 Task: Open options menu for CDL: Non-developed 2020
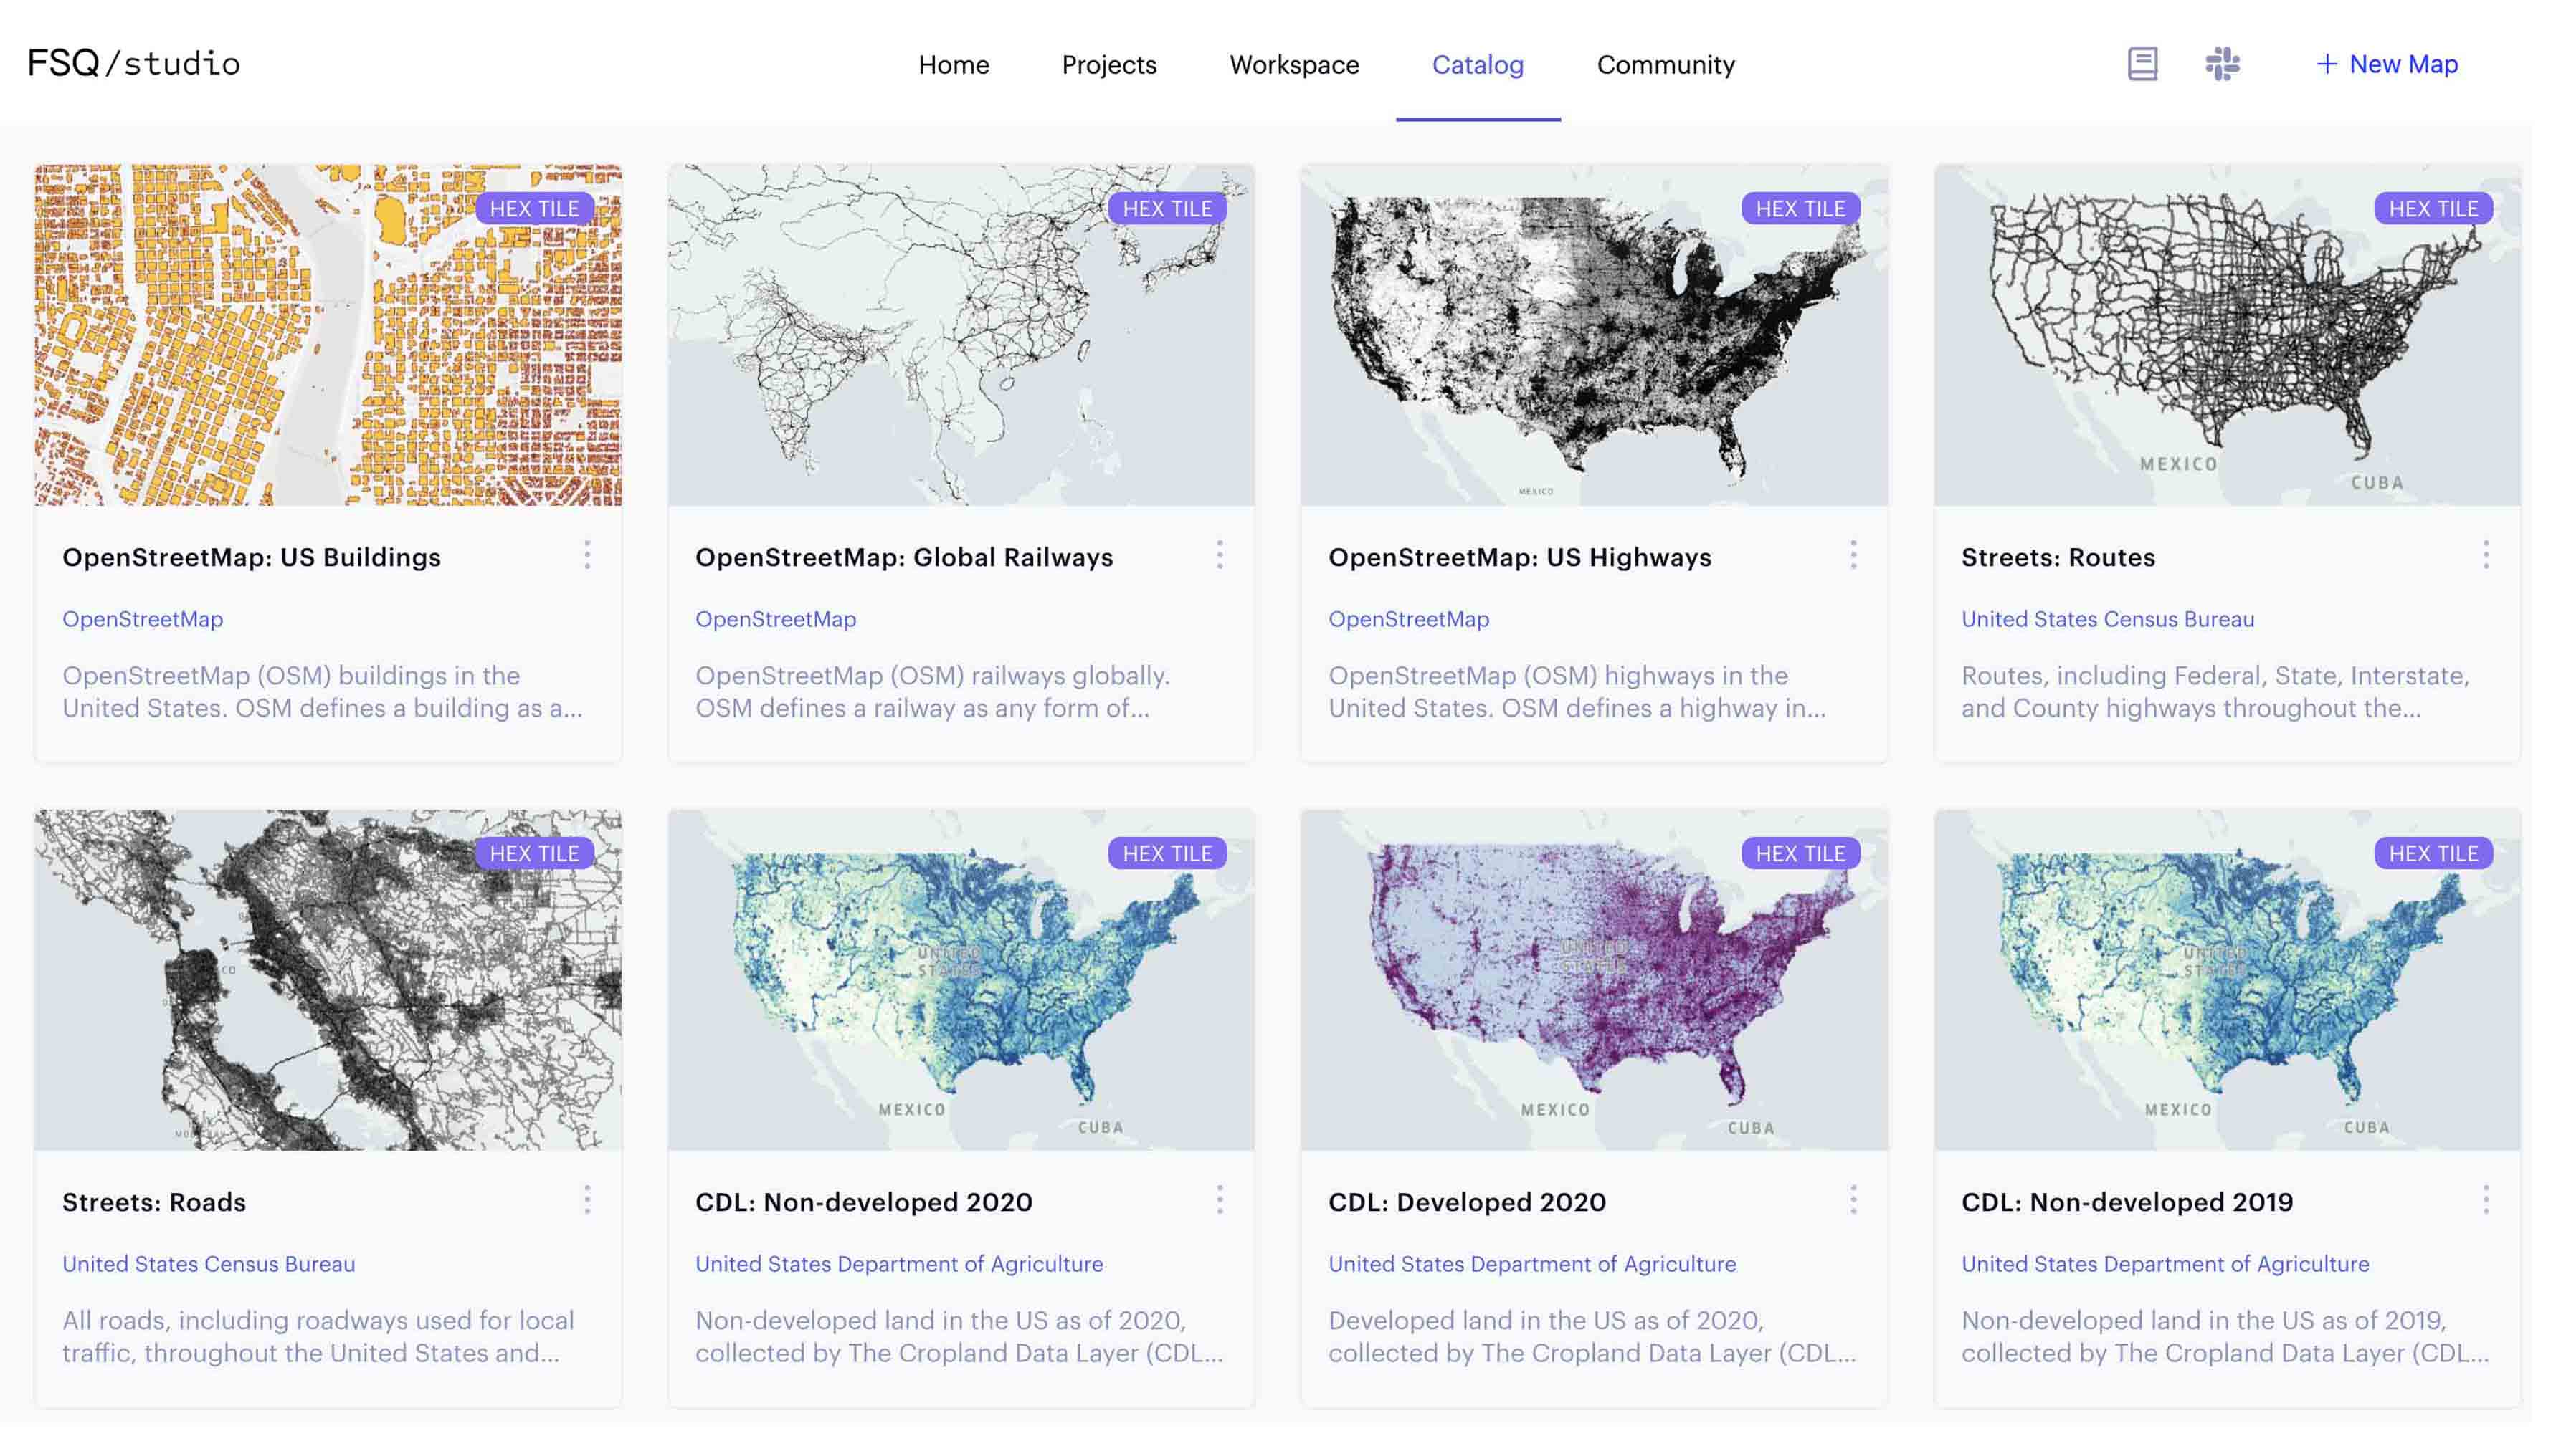pyautogui.click(x=1220, y=1200)
